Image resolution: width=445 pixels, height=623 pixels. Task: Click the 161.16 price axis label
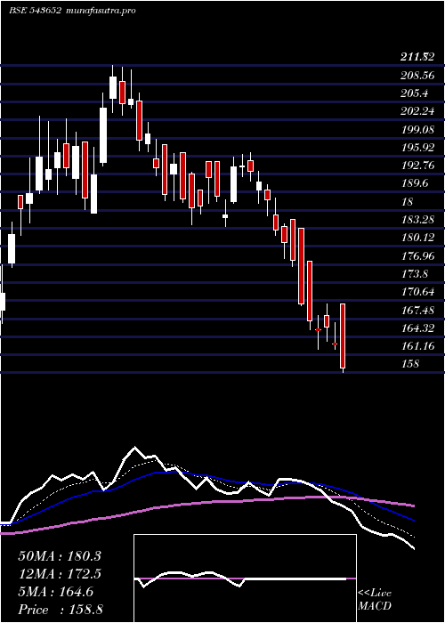coord(417,346)
